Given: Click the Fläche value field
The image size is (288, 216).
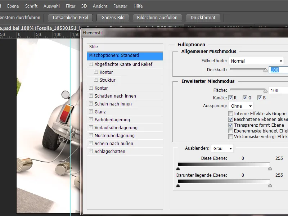Looking at the screenshot, I should click(278, 91).
